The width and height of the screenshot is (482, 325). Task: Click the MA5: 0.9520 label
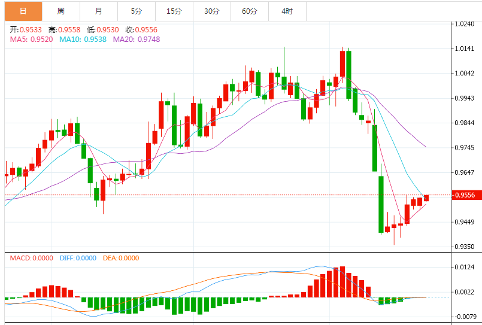pyautogui.click(x=31, y=40)
